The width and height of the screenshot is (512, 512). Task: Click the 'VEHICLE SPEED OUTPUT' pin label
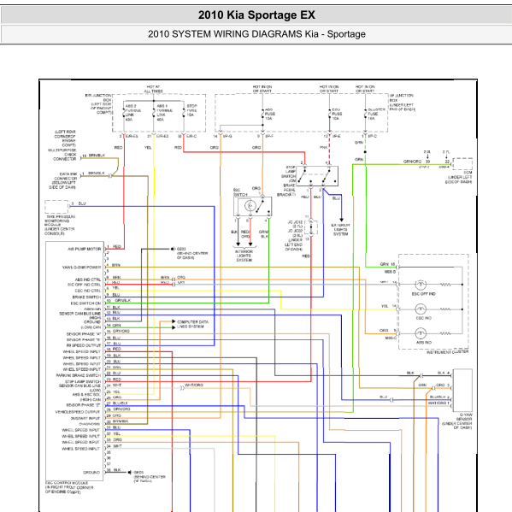coord(78,412)
